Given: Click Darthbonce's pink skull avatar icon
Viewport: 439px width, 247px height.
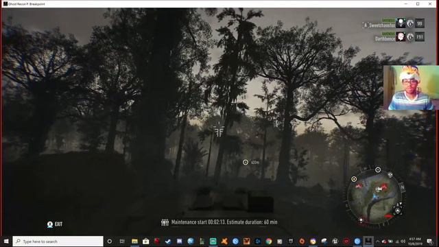Looking at the screenshot, I should click(x=401, y=36).
